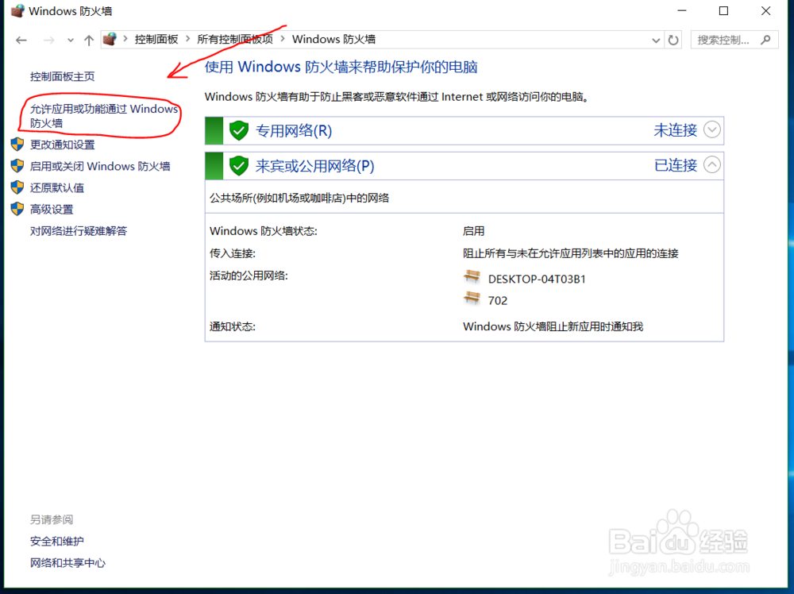Expand the 专用网络 section chevron
This screenshot has height=594, width=794.
[x=712, y=129]
